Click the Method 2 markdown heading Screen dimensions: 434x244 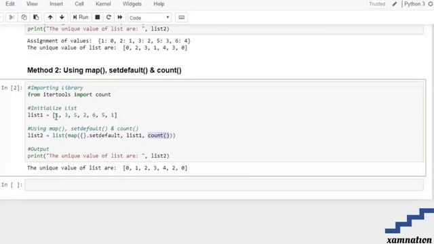coord(104,70)
